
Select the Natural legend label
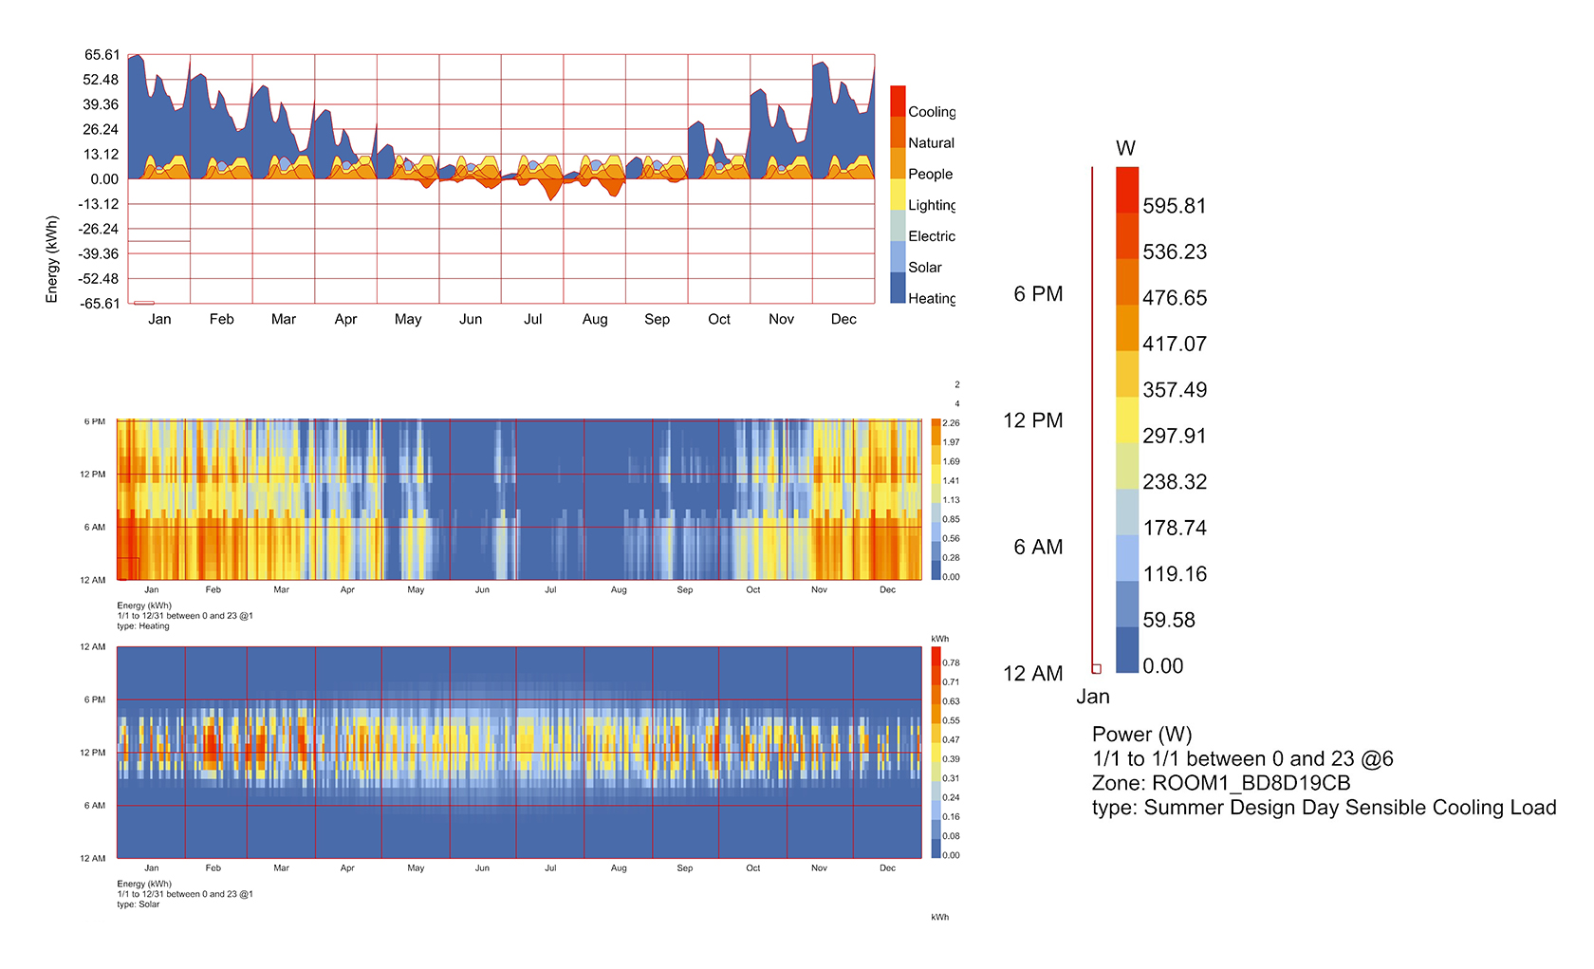931,143
